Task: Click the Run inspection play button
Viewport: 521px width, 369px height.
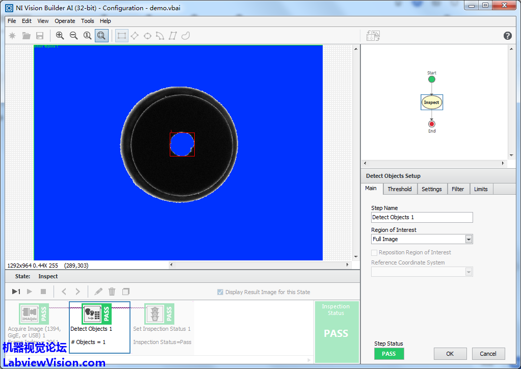Action: click(30, 292)
